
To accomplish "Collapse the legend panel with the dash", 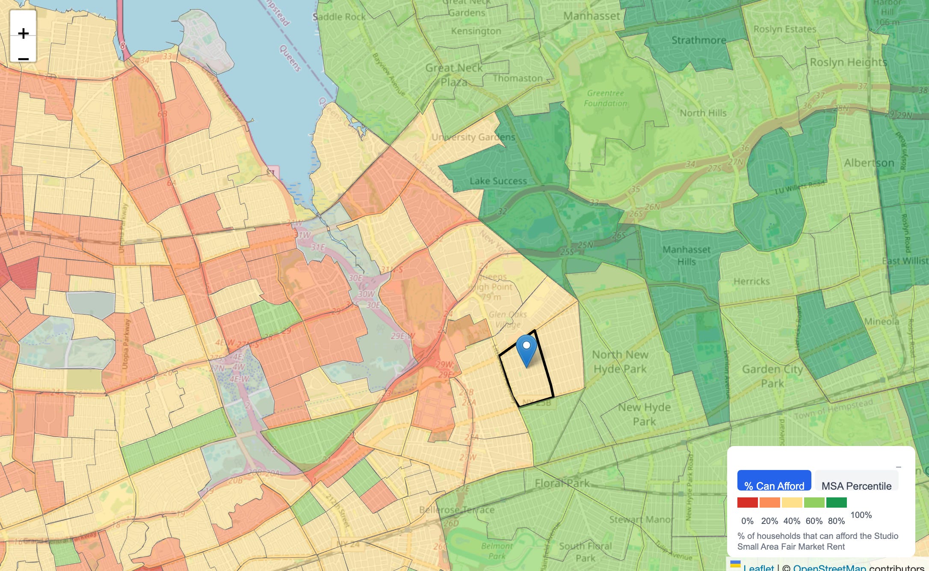I will pos(898,467).
